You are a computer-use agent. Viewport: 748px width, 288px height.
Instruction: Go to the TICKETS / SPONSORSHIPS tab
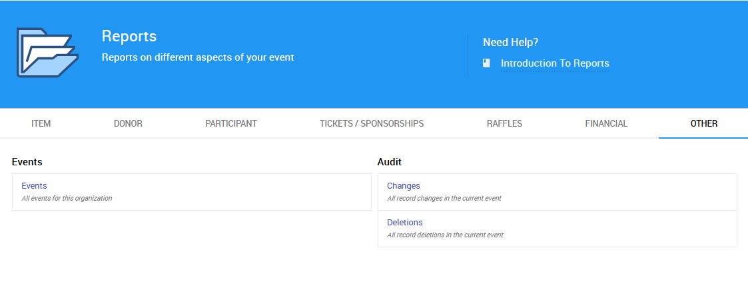pos(372,123)
